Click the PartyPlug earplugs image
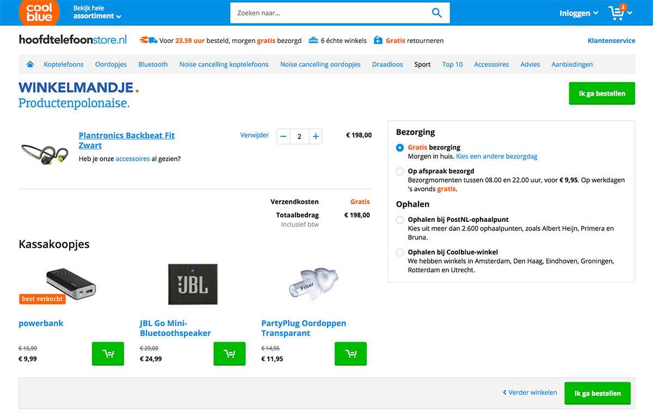Viewport: 653px width, 417px height. click(312, 283)
